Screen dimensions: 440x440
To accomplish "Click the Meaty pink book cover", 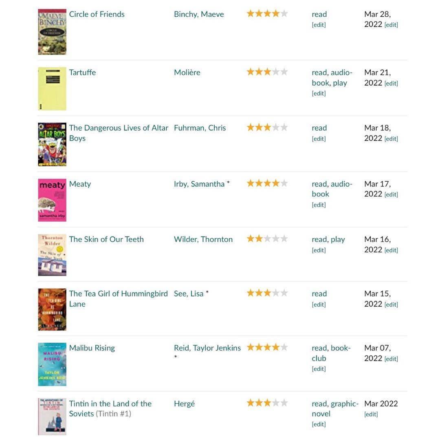I will tap(52, 200).
